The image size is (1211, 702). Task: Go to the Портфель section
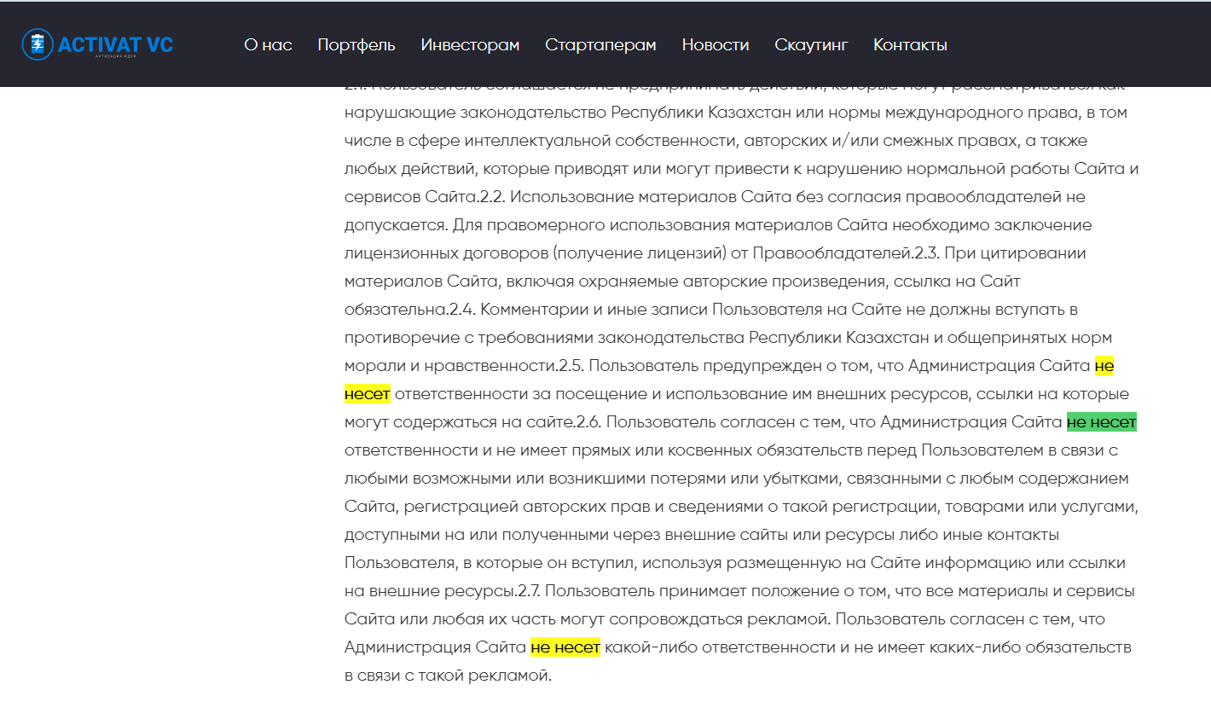click(x=356, y=45)
